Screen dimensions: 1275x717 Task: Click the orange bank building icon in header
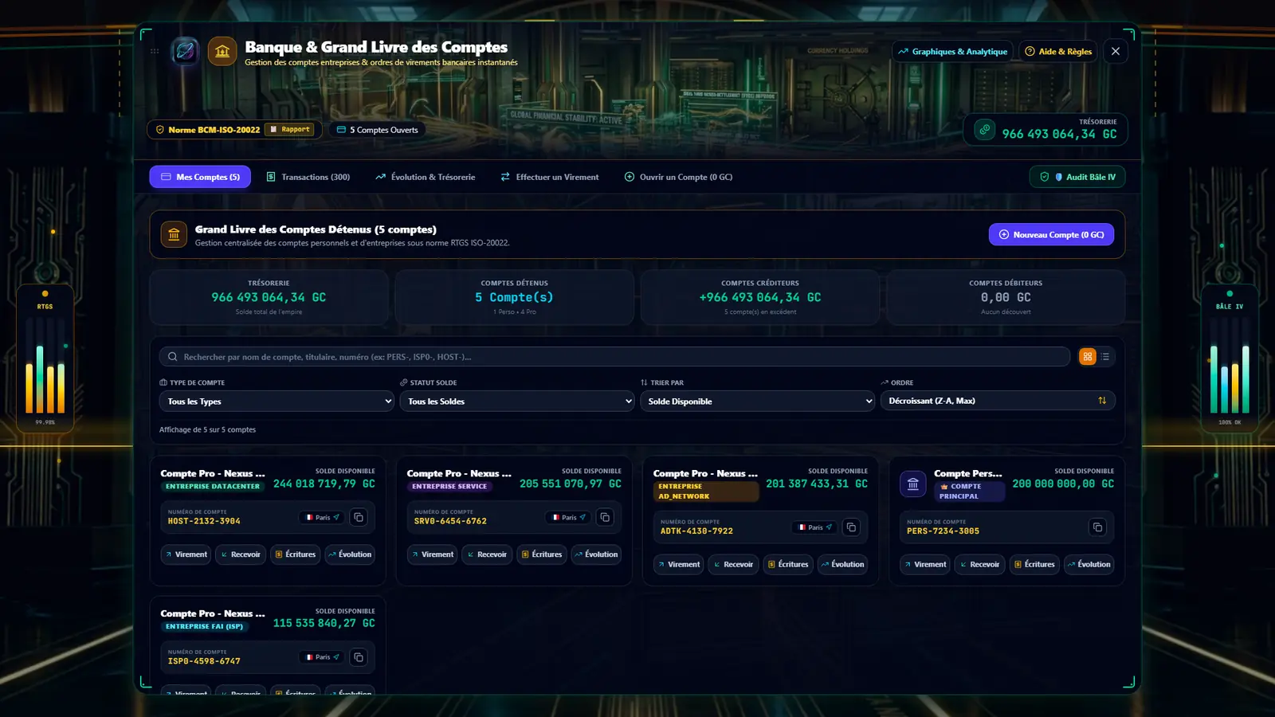pyautogui.click(x=222, y=52)
